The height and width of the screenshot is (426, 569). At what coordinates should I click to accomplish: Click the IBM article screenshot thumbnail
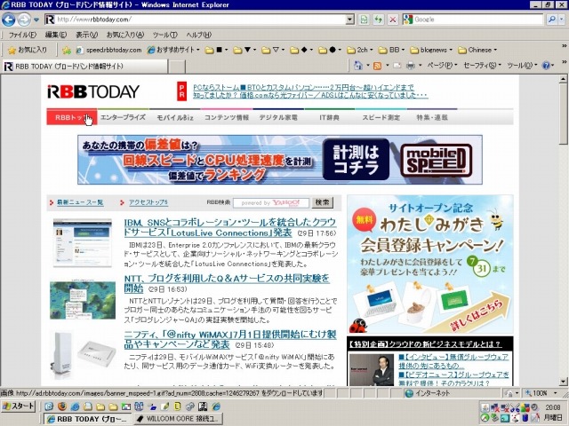tap(83, 242)
